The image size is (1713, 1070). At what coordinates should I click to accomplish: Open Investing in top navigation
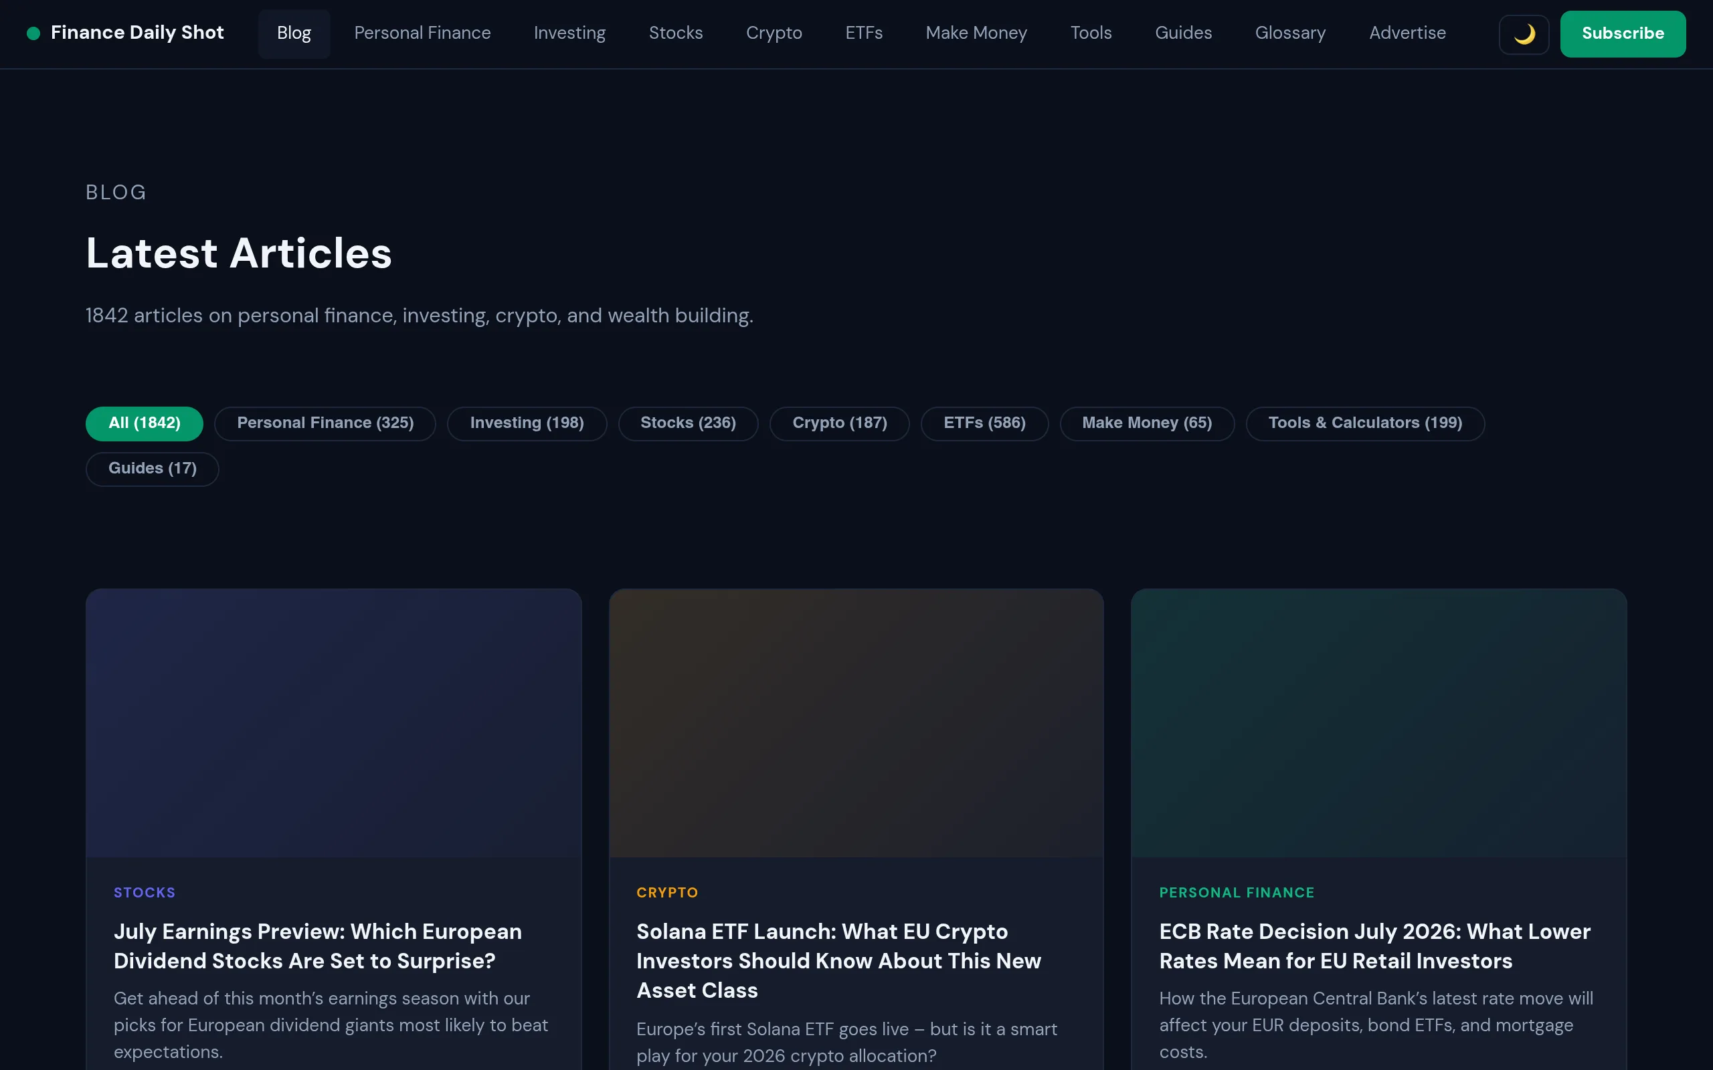570,33
